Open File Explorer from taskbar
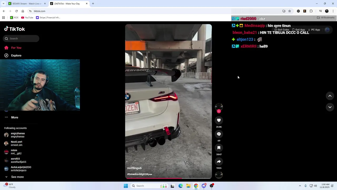This screenshot has width=337, height=190. pyautogui.click(x=188, y=186)
